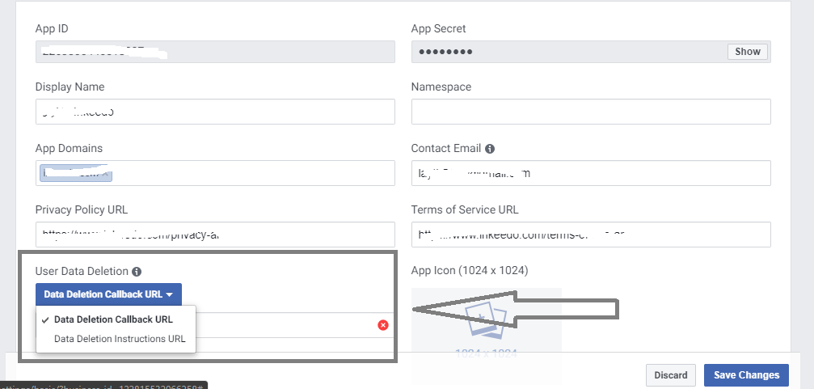Focus the Contact Email text field
Viewport: 814px width, 389px height.
(x=591, y=173)
